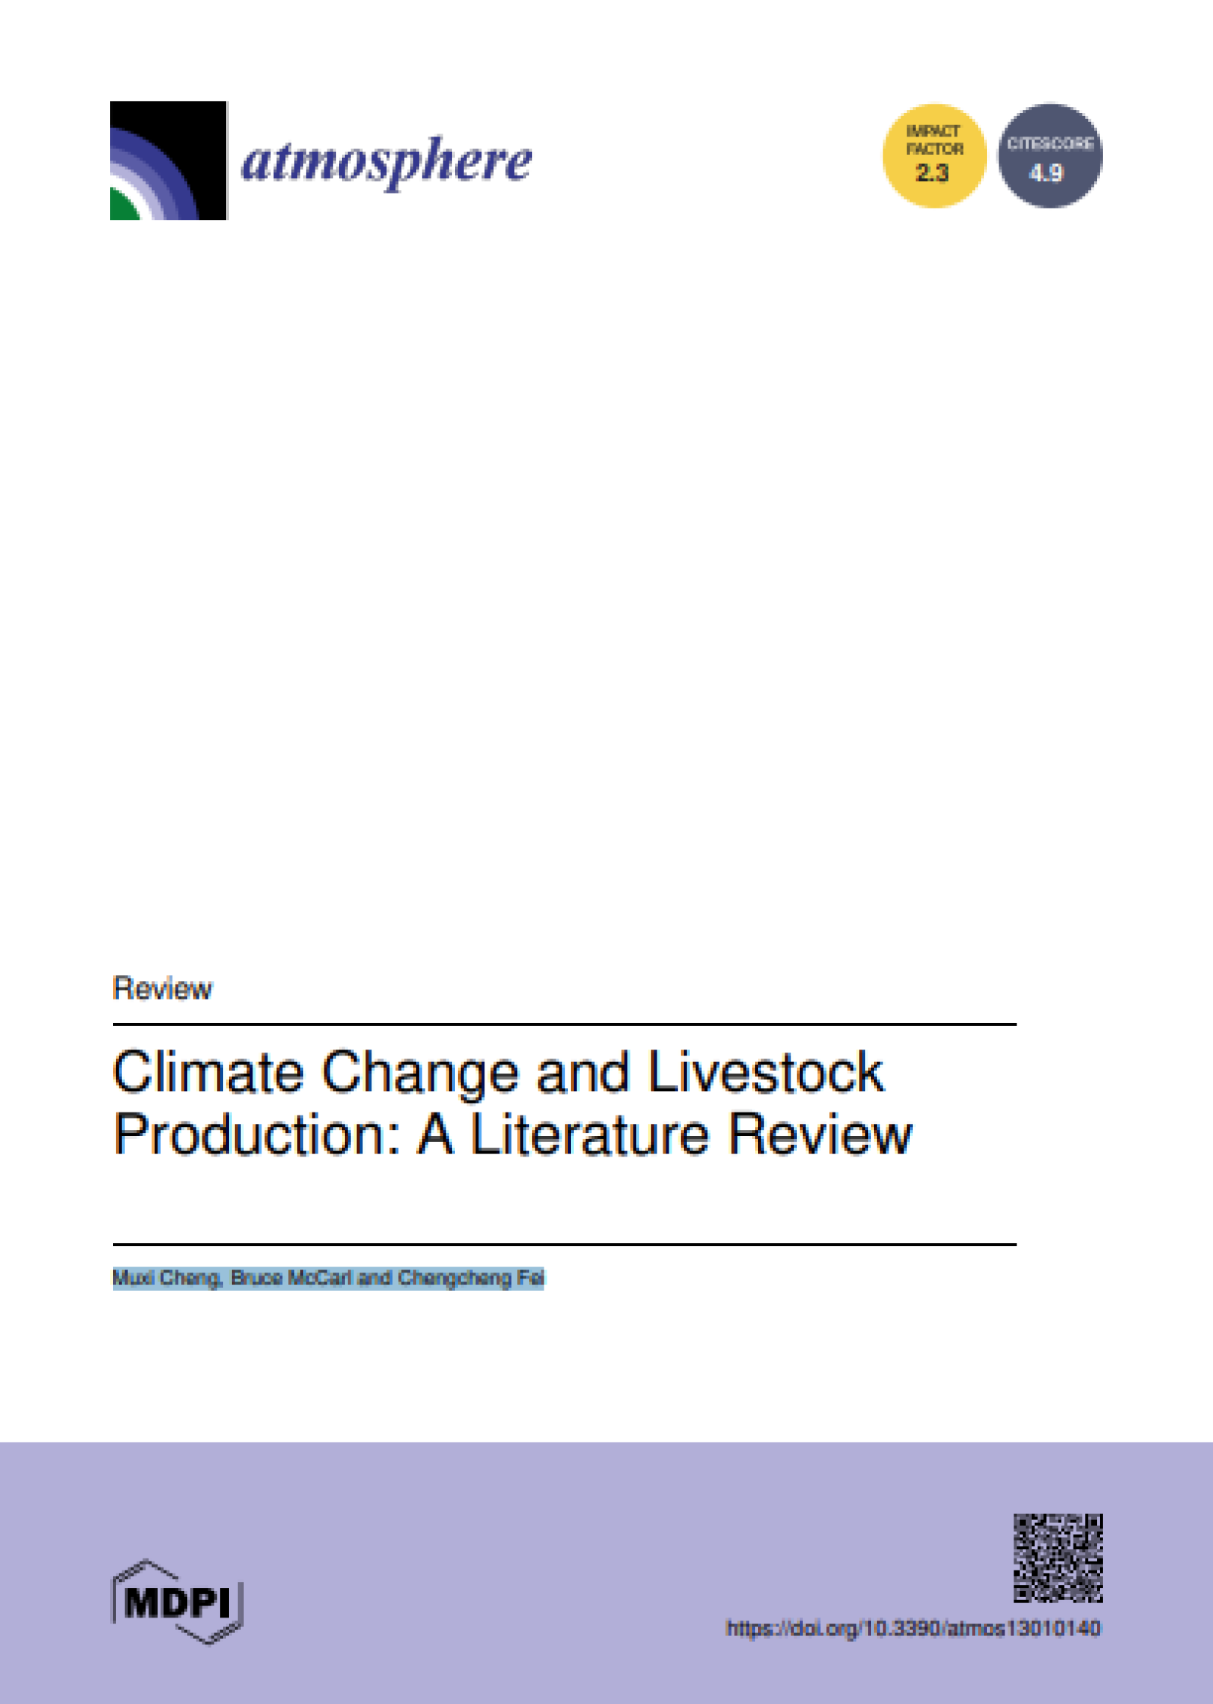Click the 'Review' article type label
The image size is (1213, 1704).
[162, 989]
